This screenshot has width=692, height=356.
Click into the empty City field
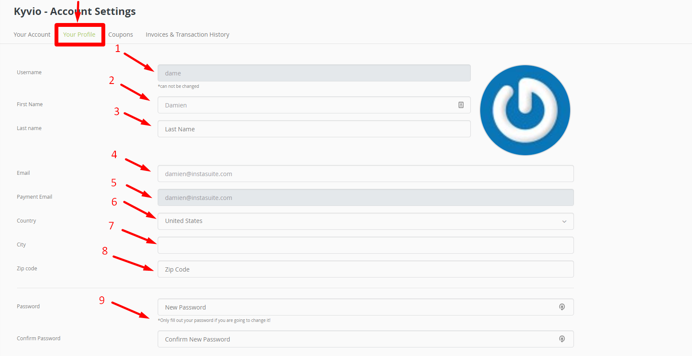point(366,245)
